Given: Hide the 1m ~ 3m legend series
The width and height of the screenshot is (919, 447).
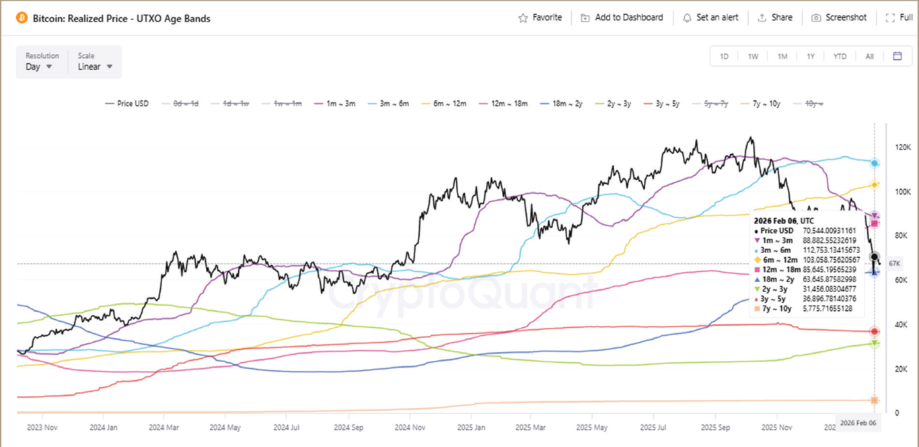Looking at the screenshot, I should [336, 104].
